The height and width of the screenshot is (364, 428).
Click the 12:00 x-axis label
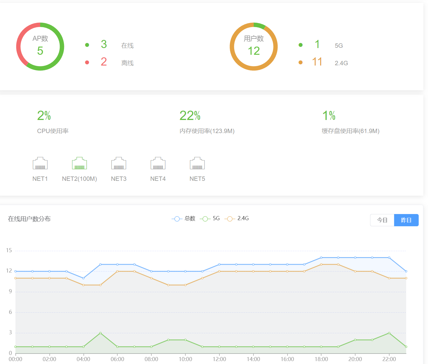pos(219,359)
